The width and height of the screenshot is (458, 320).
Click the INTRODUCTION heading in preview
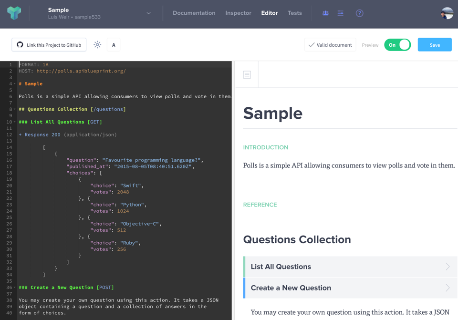pyautogui.click(x=266, y=147)
